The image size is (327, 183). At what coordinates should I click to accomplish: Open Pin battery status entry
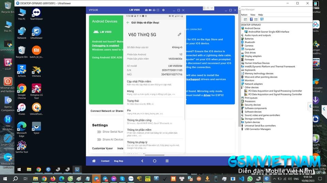pyautogui.click(x=155, y=112)
